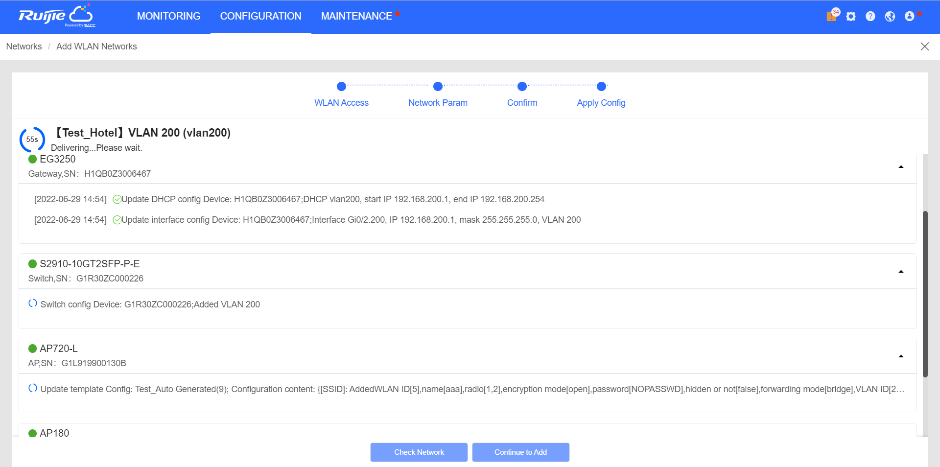Open the user account icon
Image resolution: width=940 pixels, height=467 pixels.
pos(910,16)
